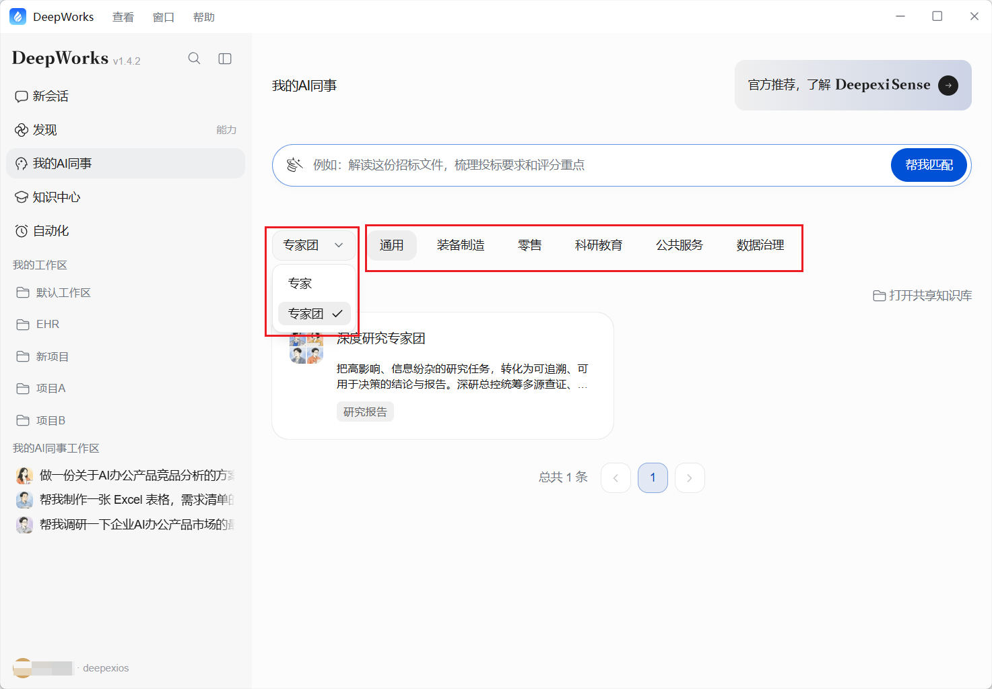Select the 项目B workspace folder
Screen dimensions: 992x689
pos(125,420)
